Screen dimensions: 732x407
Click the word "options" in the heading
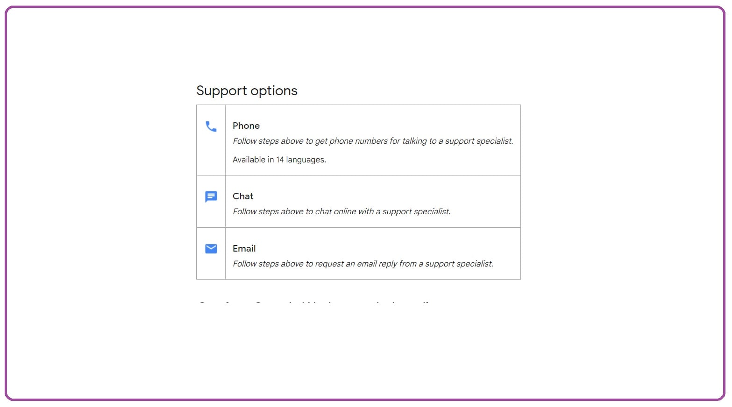(274, 91)
